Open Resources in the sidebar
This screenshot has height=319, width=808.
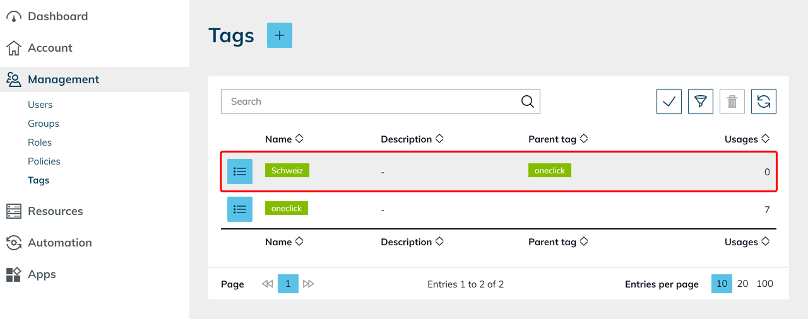[x=55, y=211]
